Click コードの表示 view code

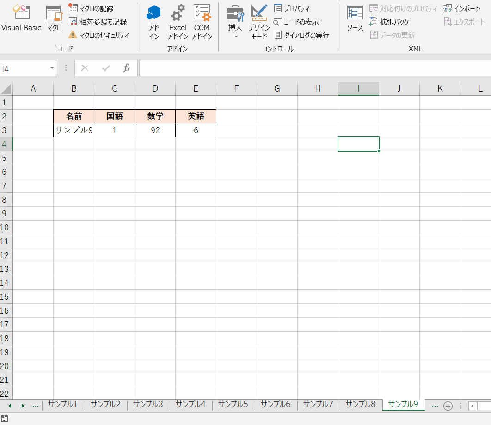tap(296, 22)
